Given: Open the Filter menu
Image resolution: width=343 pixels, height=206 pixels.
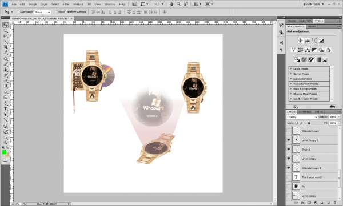Looking at the screenshot, I should click(x=66, y=4).
